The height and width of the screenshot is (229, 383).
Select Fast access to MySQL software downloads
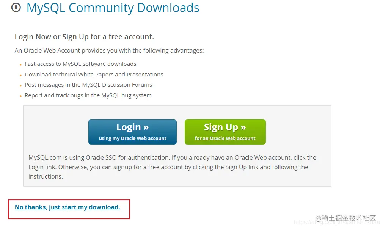click(80, 64)
